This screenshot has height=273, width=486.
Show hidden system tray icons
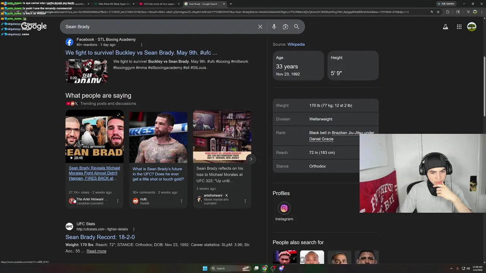[451, 268]
